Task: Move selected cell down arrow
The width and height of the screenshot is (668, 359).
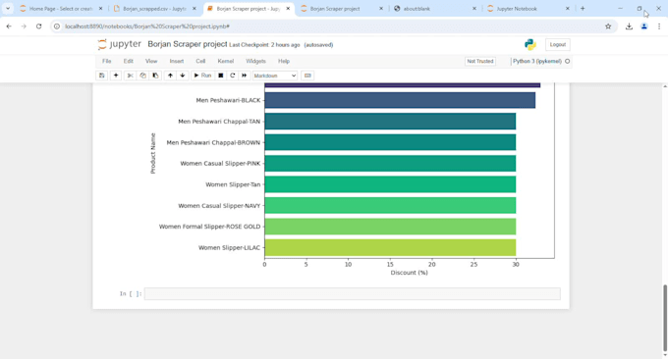Action: (x=183, y=76)
